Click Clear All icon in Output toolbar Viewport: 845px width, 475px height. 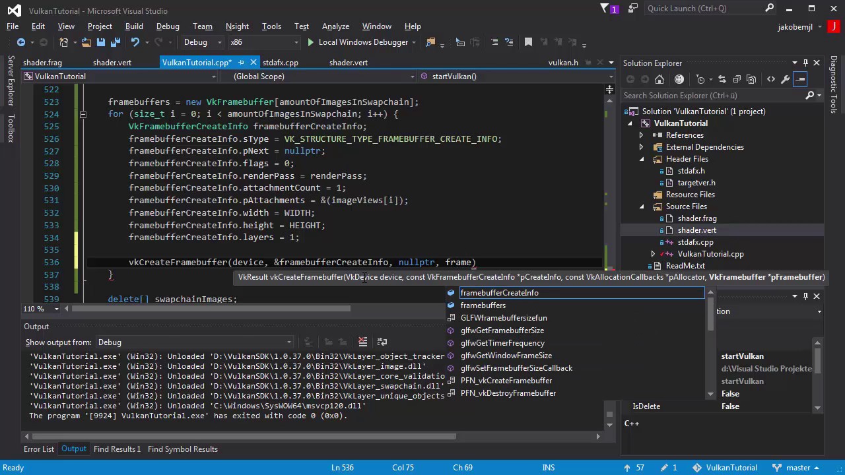362,342
